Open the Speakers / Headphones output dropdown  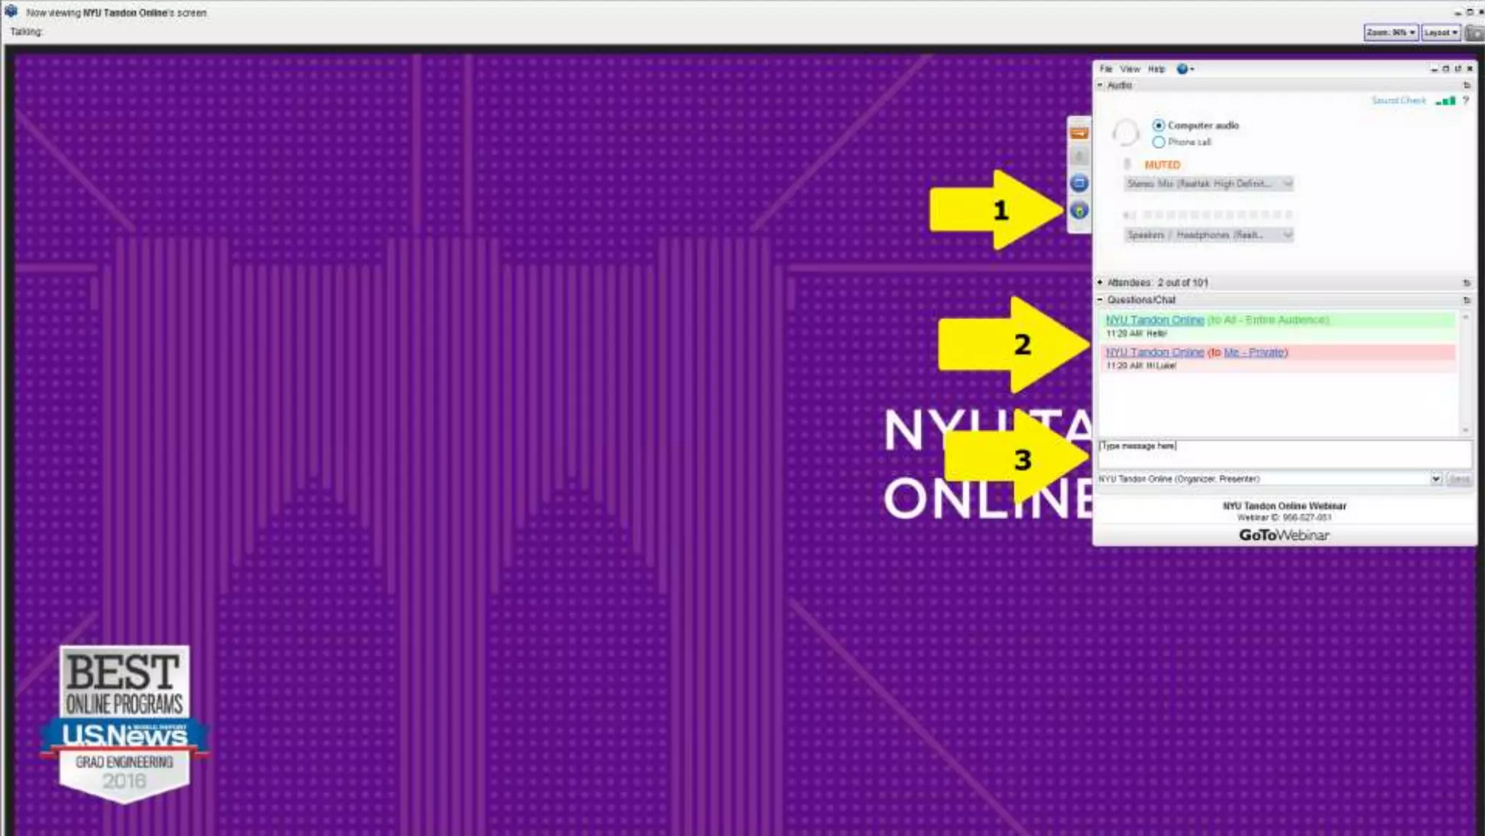(1208, 235)
